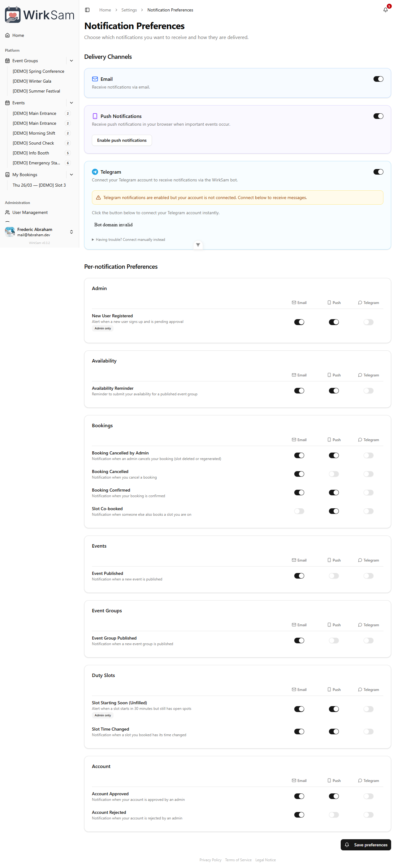Click Frederic Abraham's avatar image
Screen dimensions: 393x864
10,232
